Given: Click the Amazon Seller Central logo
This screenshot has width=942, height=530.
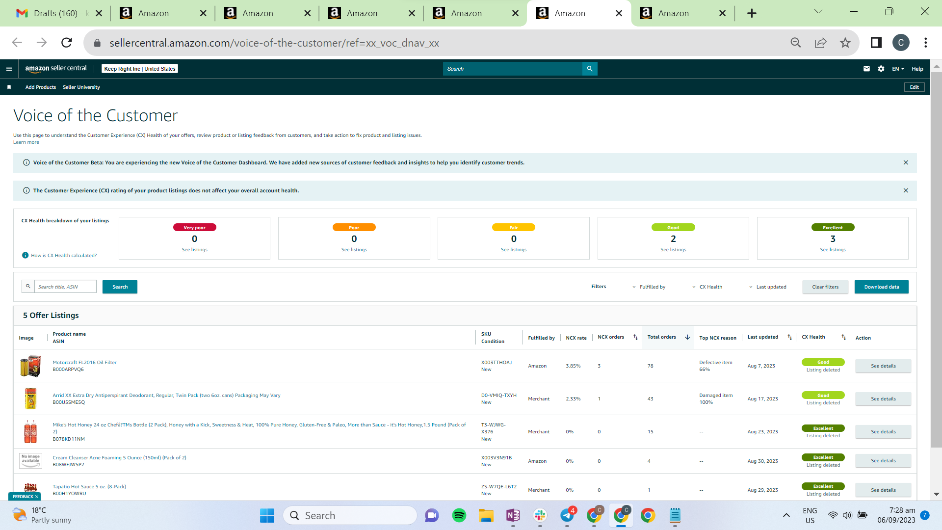Looking at the screenshot, I should (x=56, y=69).
